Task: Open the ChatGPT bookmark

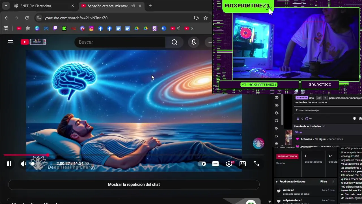Action: pos(28,28)
